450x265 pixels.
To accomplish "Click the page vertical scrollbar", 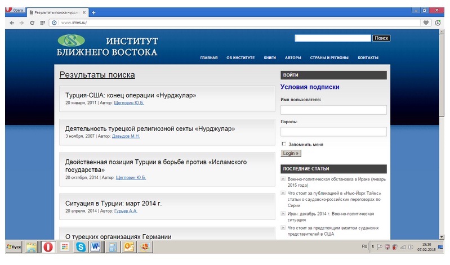I will click(x=442, y=135).
